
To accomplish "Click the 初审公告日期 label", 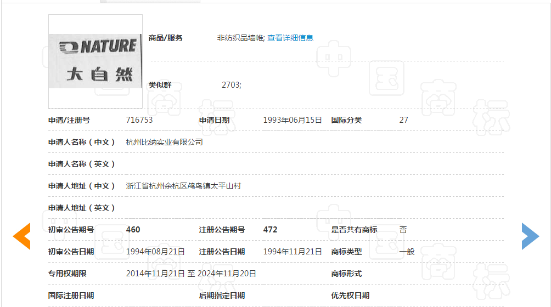I will 71,252.
